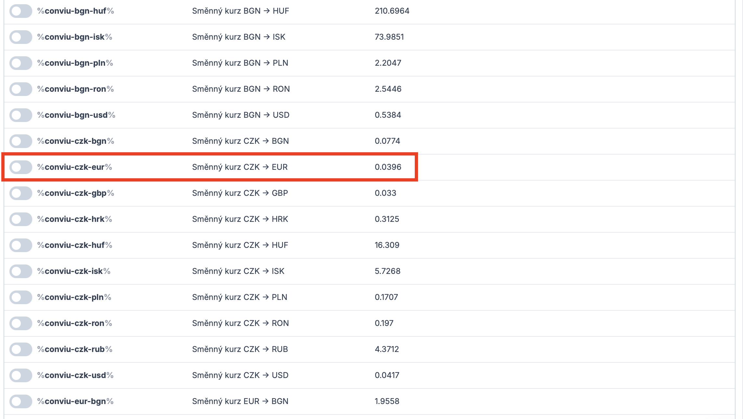The image size is (743, 419).
Task: Switch on the conviu-bgn-usd toggle
Action: (x=21, y=115)
